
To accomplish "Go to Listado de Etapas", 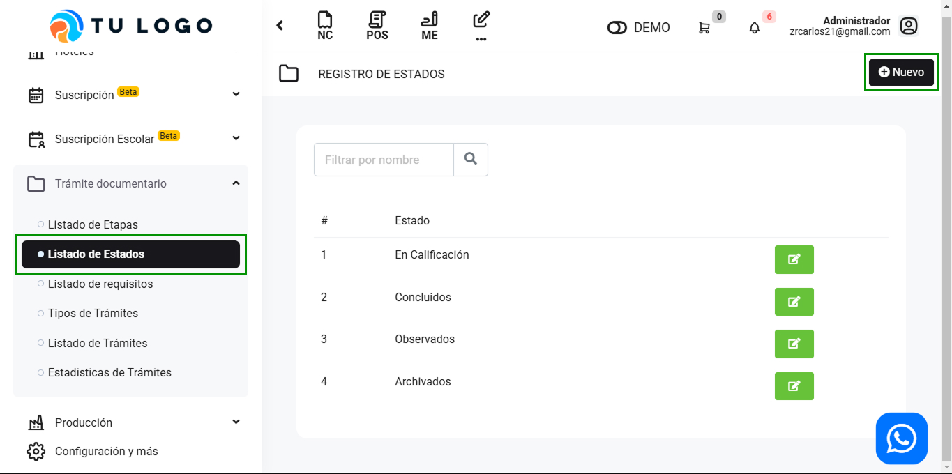I will [93, 224].
